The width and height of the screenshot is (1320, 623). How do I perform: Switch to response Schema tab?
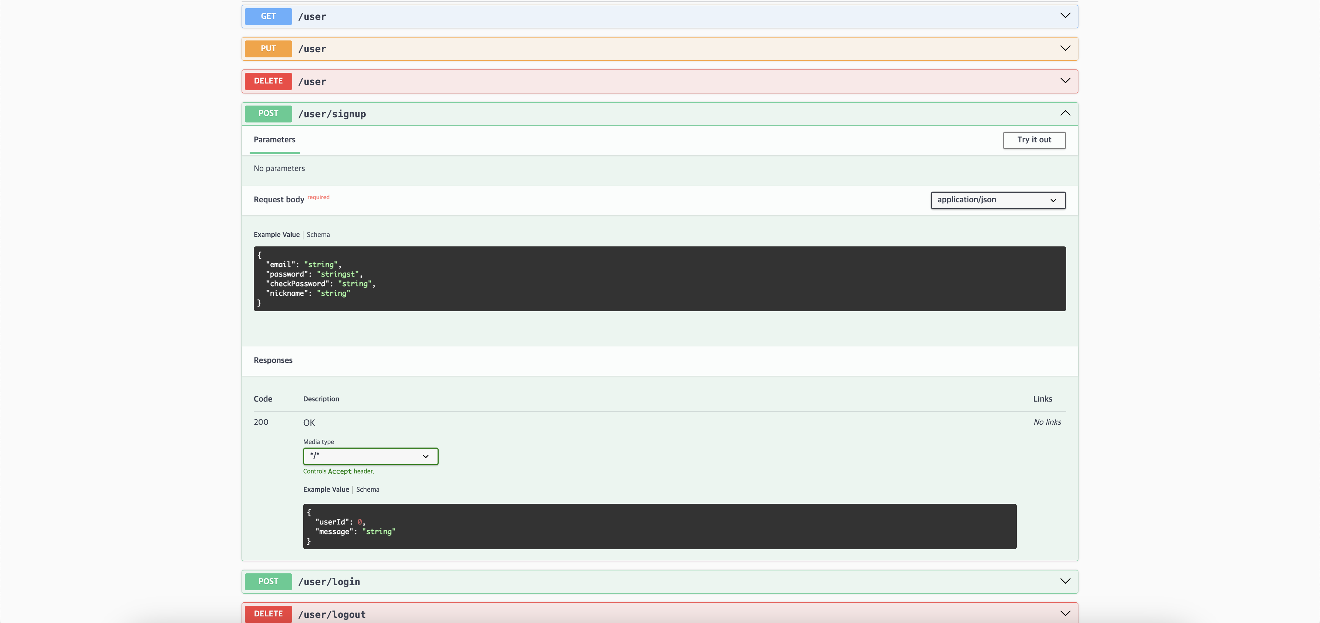(x=368, y=489)
